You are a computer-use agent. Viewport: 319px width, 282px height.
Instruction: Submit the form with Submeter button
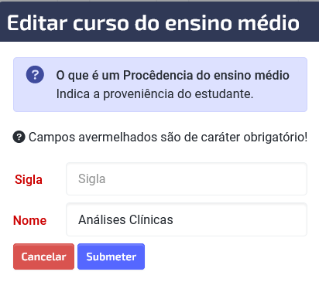[111, 257]
